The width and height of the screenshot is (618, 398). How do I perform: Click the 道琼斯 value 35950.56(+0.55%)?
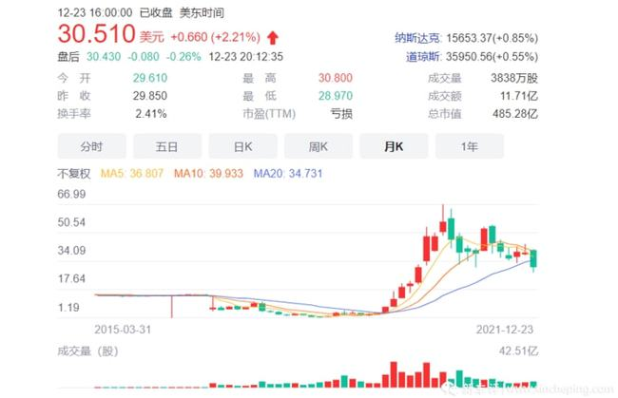492,57
